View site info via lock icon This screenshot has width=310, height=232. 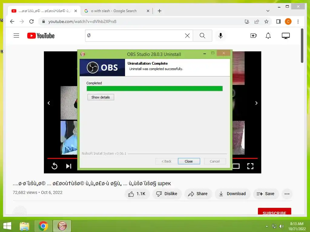(x=44, y=21)
